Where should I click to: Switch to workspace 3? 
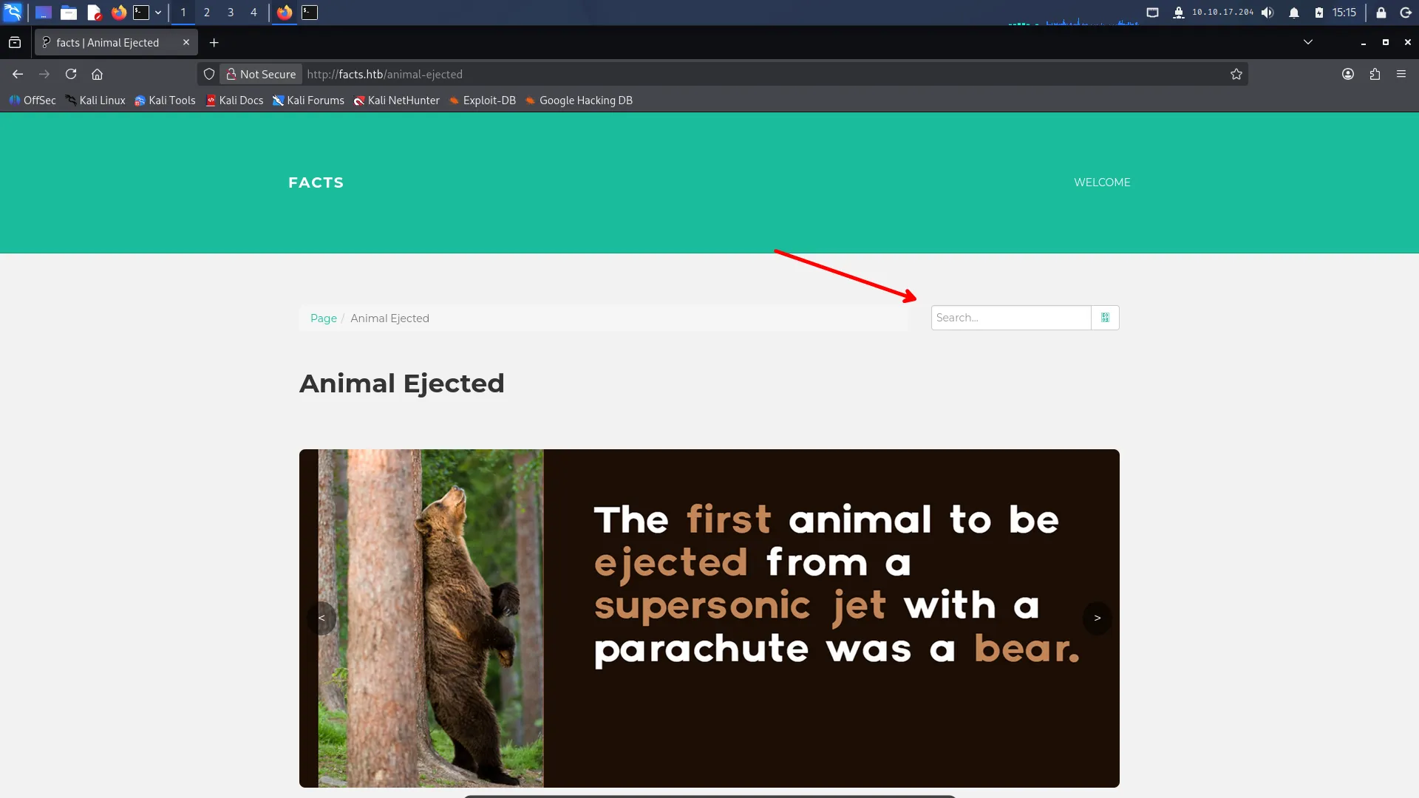click(231, 13)
